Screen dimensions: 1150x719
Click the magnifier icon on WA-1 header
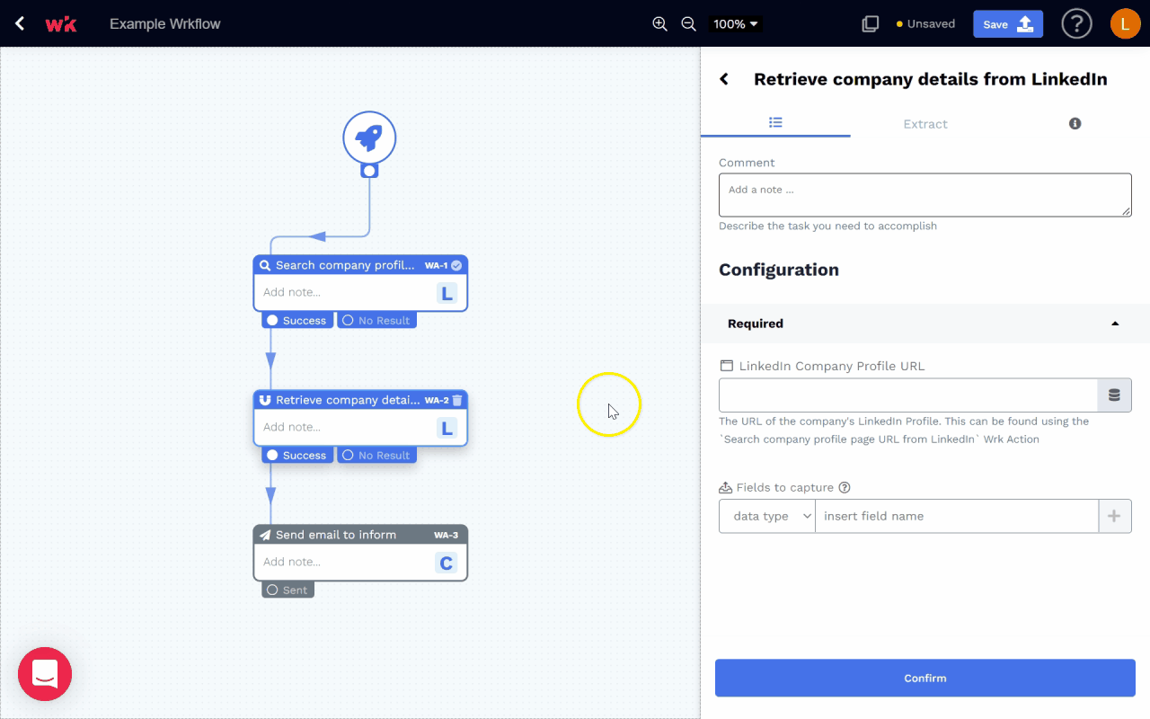click(x=265, y=266)
